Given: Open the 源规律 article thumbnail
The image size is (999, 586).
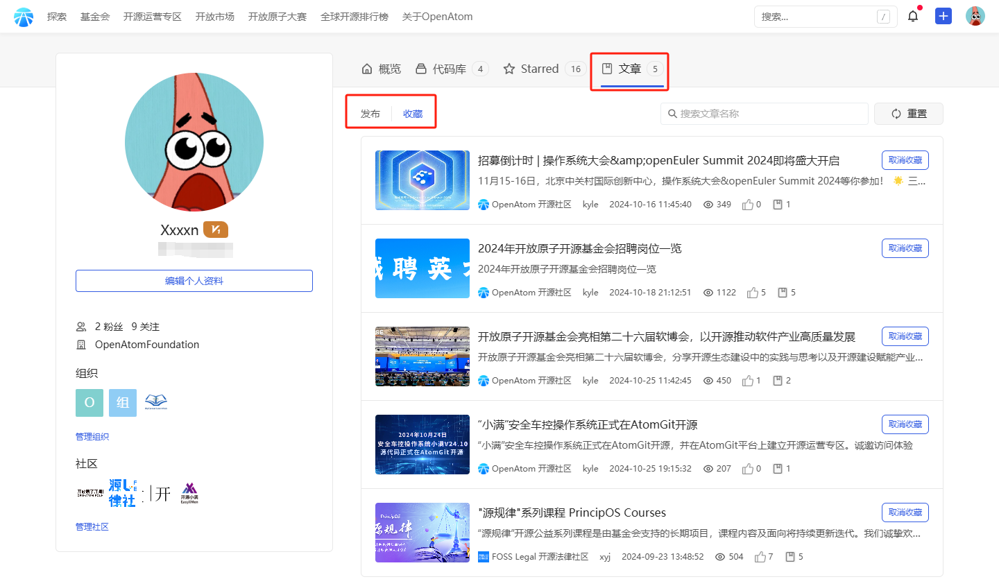Looking at the screenshot, I should pos(422,533).
